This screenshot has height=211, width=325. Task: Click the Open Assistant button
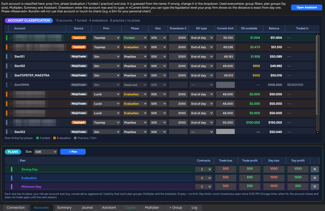(x=307, y=8)
